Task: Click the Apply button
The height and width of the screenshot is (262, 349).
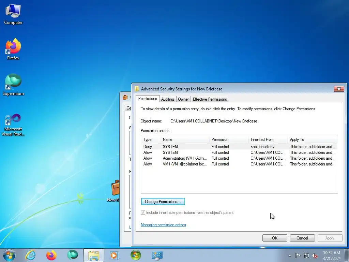Action: pyautogui.click(x=330, y=238)
